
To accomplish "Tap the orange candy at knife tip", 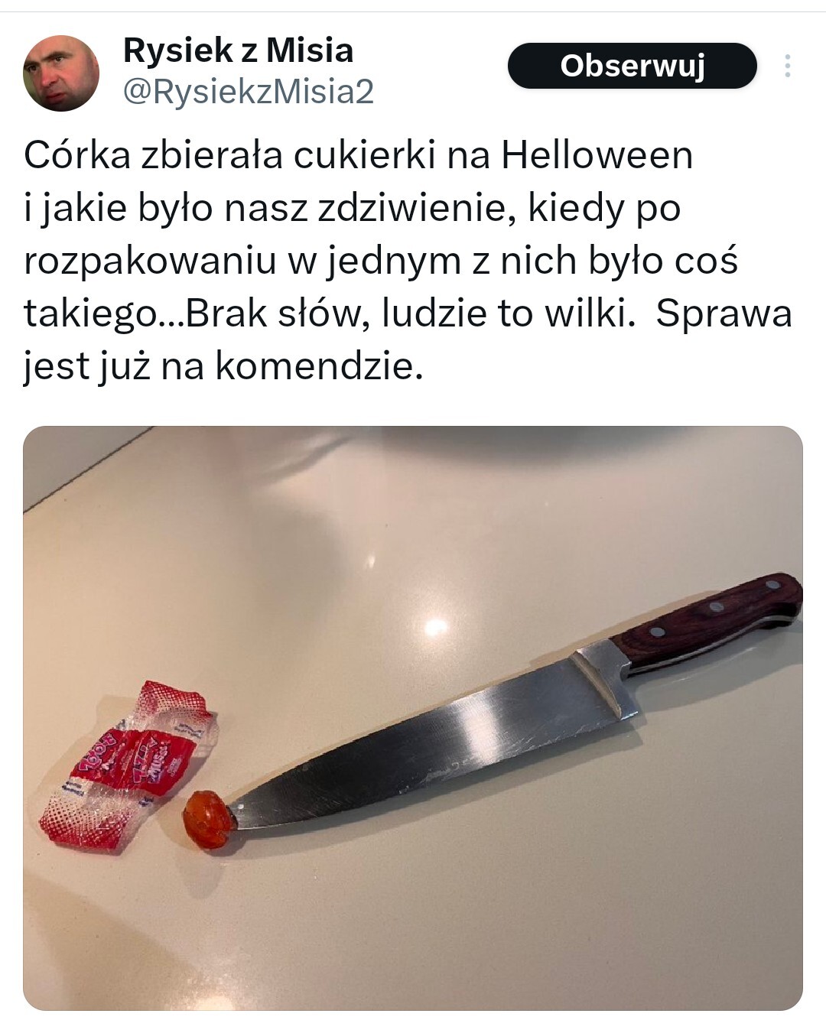I will pyautogui.click(x=207, y=820).
